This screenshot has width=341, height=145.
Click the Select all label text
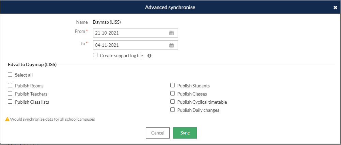click(x=24, y=75)
